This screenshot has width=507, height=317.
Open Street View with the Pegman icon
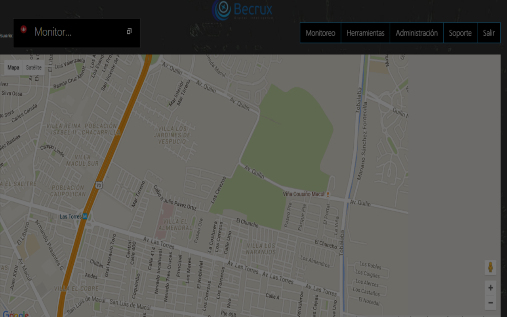[x=490, y=267]
